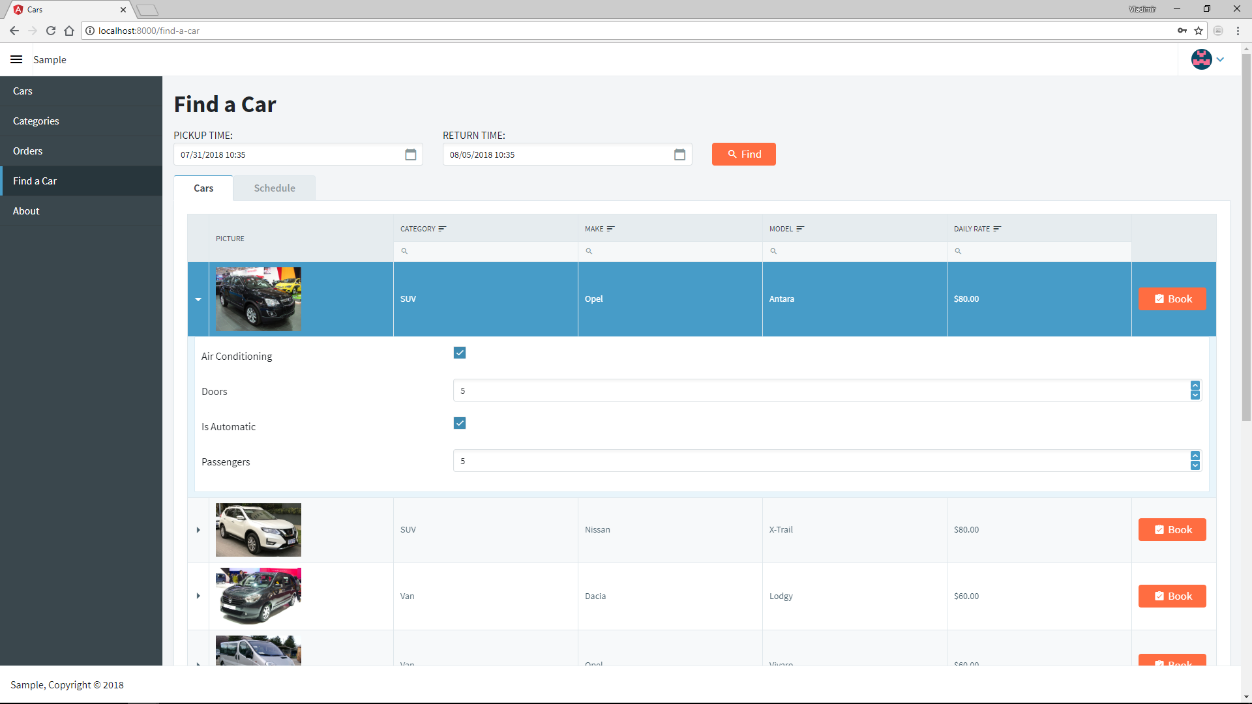
Task: Click the Sample application title
Action: click(50, 59)
